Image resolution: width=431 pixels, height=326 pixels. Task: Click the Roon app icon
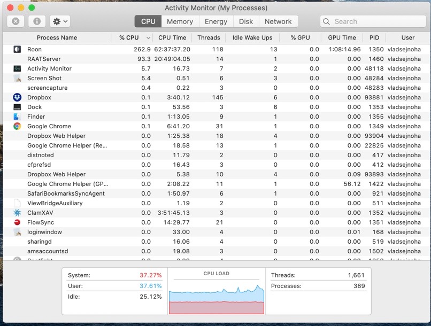(x=17, y=49)
